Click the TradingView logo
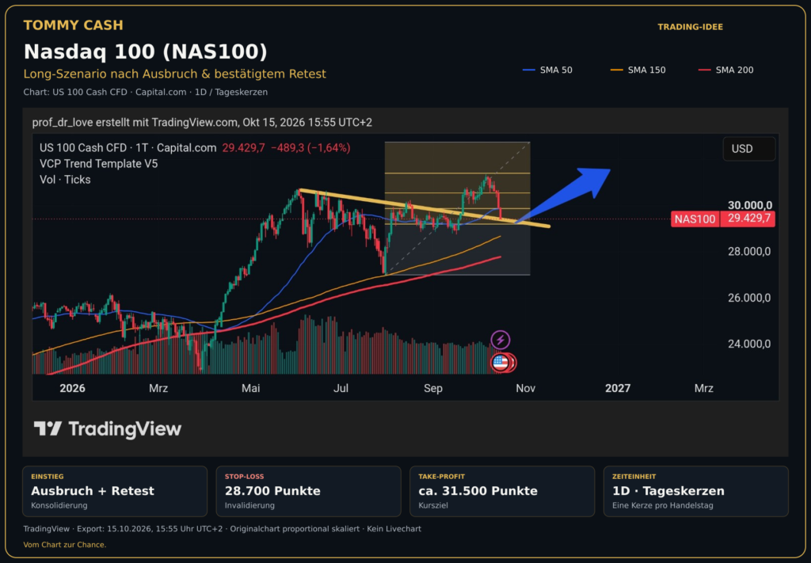811x563 pixels. click(x=108, y=429)
